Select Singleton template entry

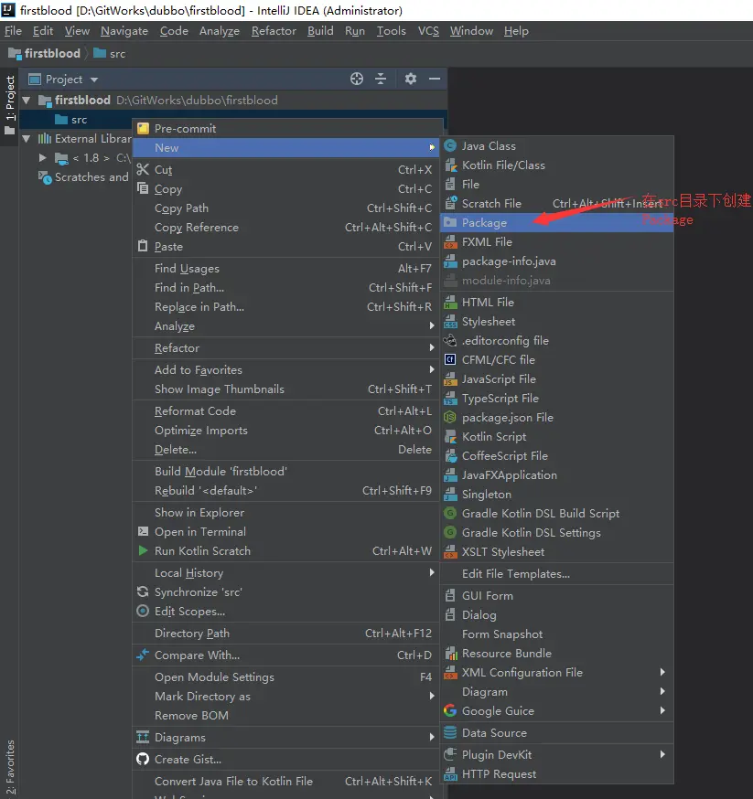[556, 495]
